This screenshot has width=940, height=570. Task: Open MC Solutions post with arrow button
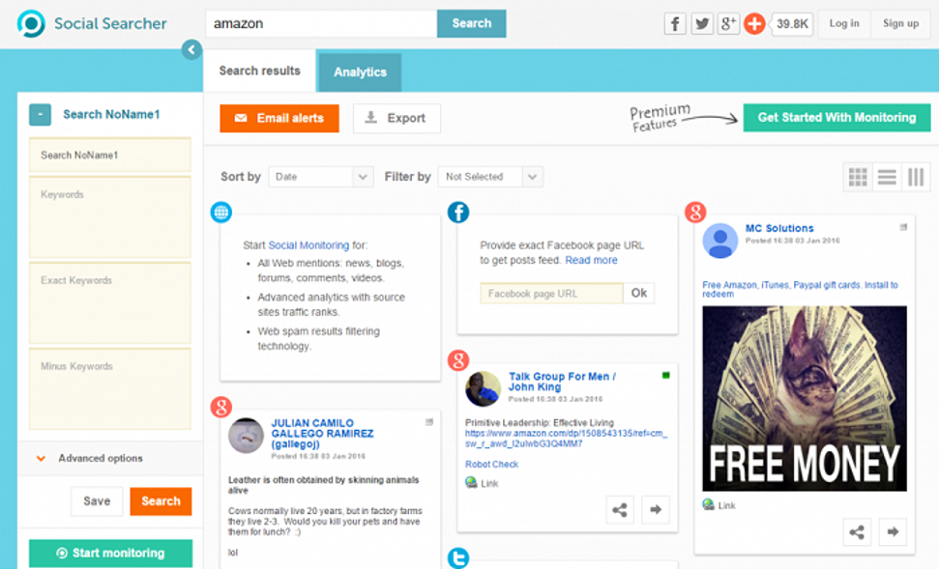pyautogui.click(x=893, y=531)
